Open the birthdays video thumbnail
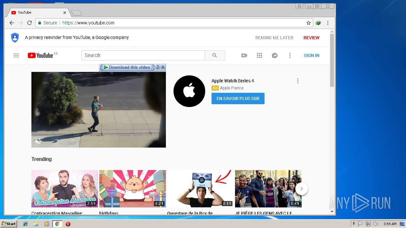The height and width of the screenshot is (228, 406). tap(133, 189)
